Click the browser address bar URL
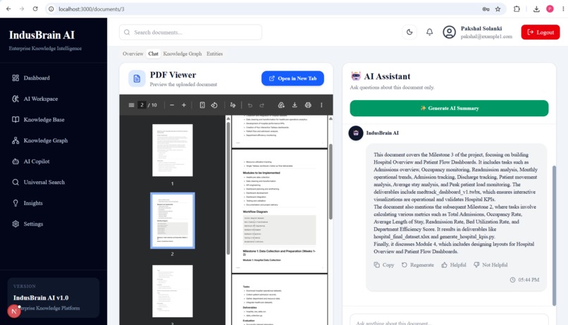The width and height of the screenshot is (568, 325). (x=92, y=9)
